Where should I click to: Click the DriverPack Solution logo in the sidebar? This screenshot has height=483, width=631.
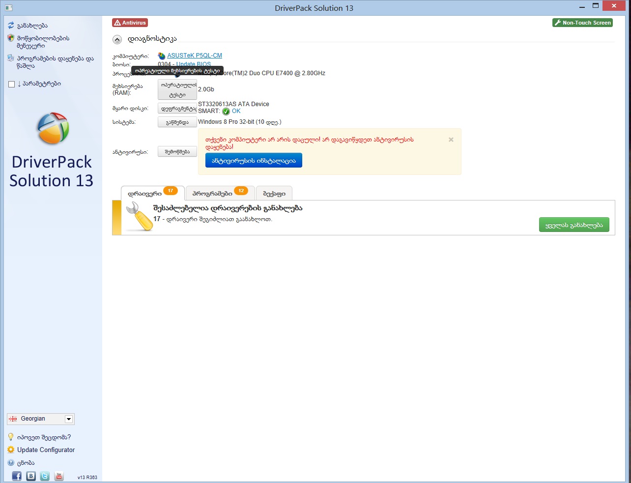pyautogui.click(x=53, y=128)
